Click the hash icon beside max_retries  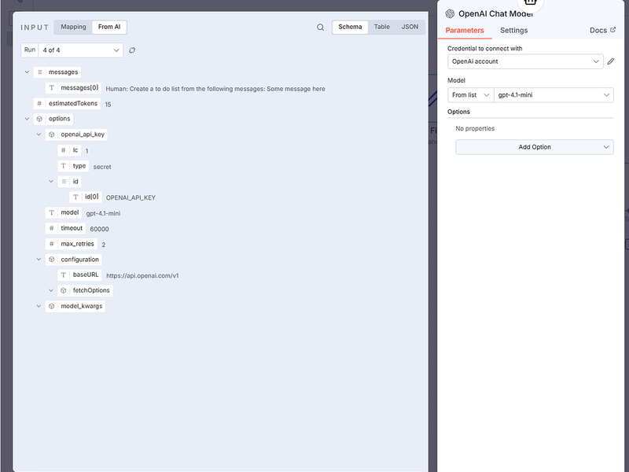pyautogui.click(x=51, y=244)
